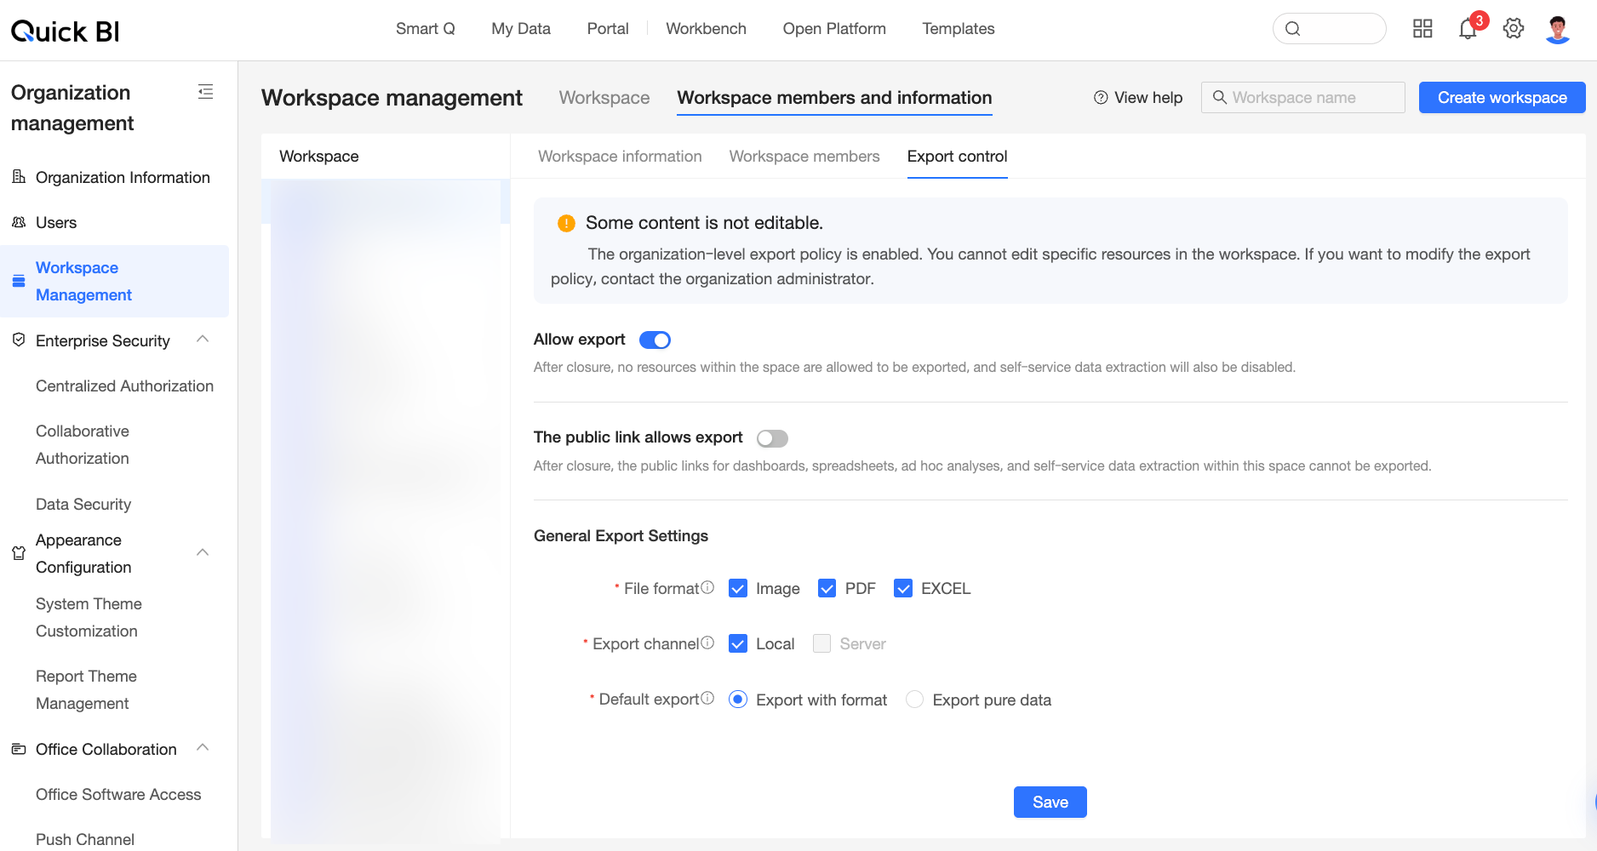The height and width of the screenshot is (851, 1597).
Task: Open the settings gear icon
Action: coord(1514,29)
